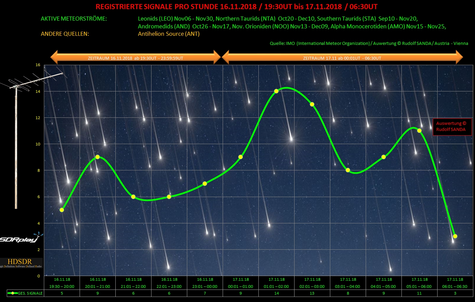Click the peak data point at 14 signals
The height and width of the screenshot is (302, 475).
point(276,91)
